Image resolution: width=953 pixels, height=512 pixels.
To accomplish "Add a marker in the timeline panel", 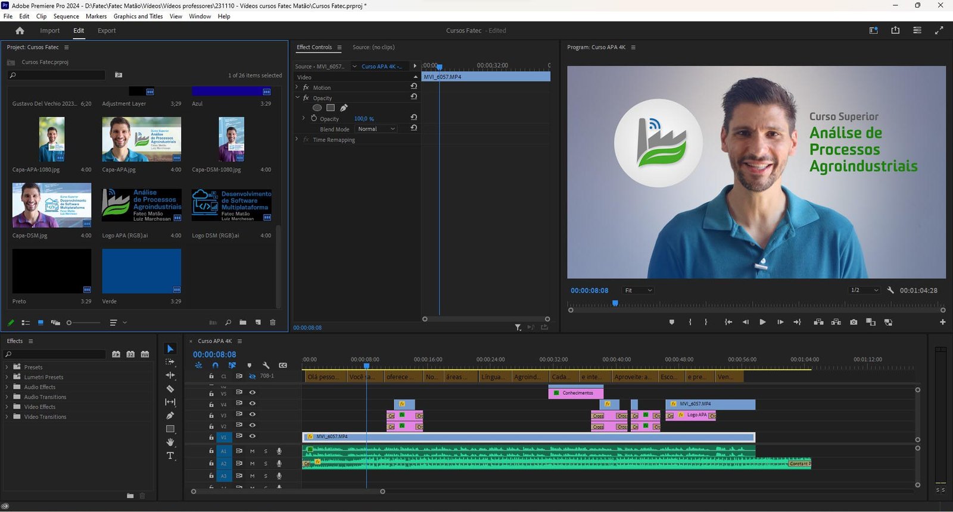I will (249, 365).
